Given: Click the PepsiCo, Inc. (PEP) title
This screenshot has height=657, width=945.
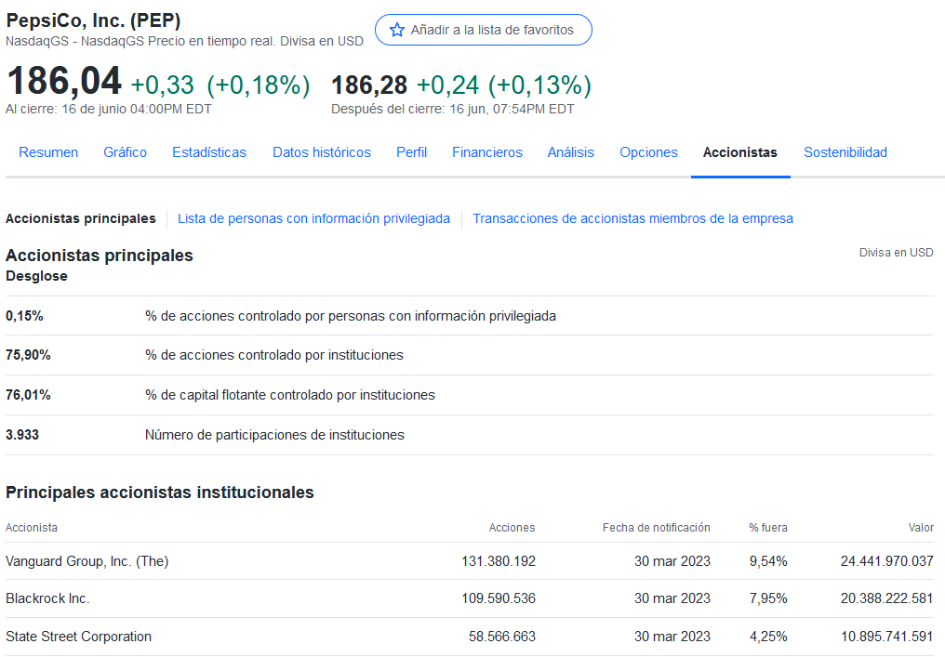Looking at the screenshot, I should pos(93,20).
